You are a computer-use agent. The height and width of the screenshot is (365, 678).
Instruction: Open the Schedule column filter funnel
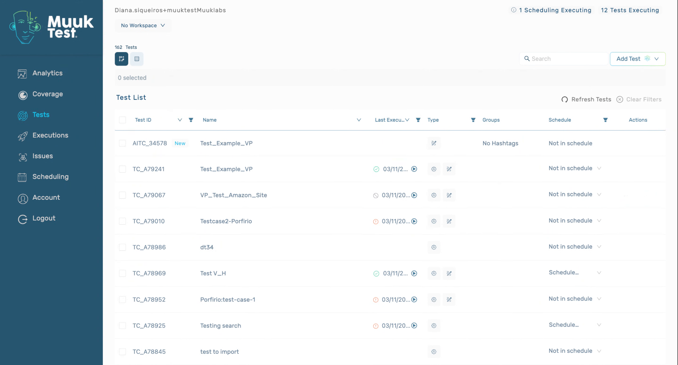tap(605, 120)
